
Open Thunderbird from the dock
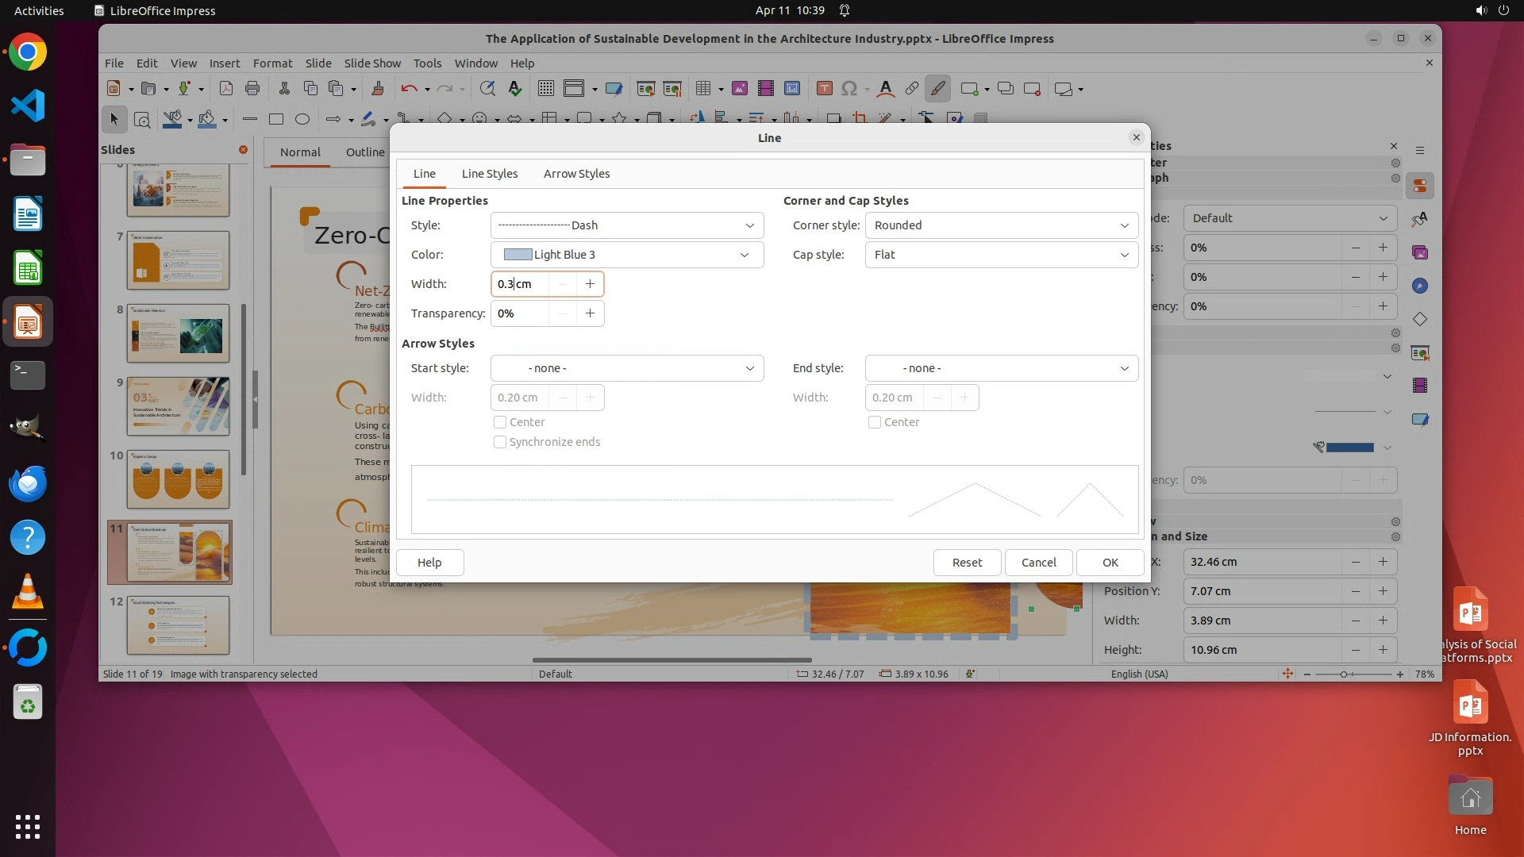(x=28, y=483)
